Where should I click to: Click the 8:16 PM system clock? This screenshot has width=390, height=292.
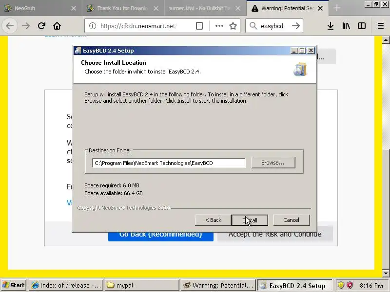[x=371, y=286]
